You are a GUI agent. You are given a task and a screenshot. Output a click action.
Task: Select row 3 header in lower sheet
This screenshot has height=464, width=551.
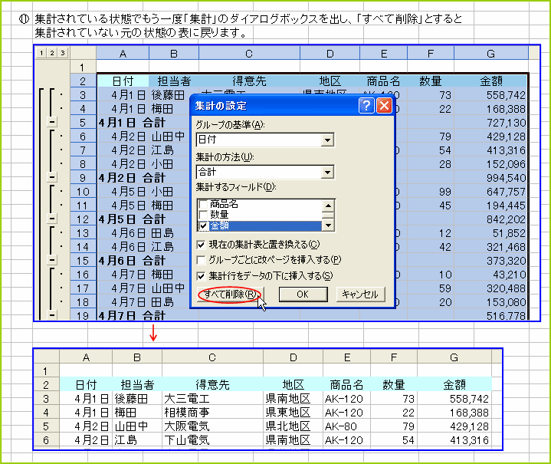coord(46,399)
